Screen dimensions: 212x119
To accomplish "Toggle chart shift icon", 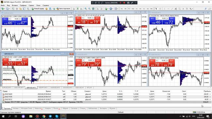I will pos(101,9).
